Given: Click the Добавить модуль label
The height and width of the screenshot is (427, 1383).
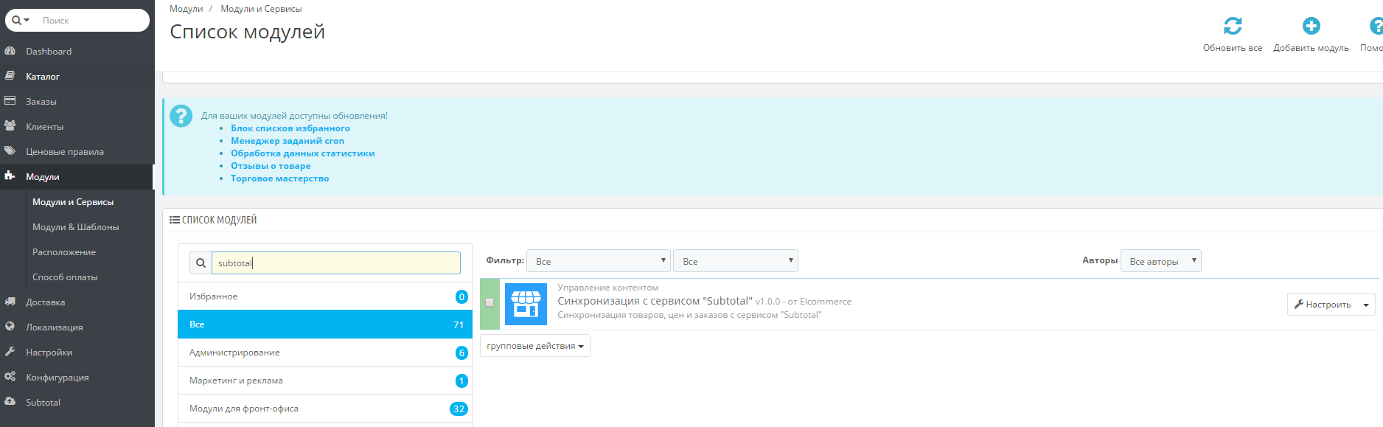Looking at the screenshot, I should click(x=1311, y=48).
